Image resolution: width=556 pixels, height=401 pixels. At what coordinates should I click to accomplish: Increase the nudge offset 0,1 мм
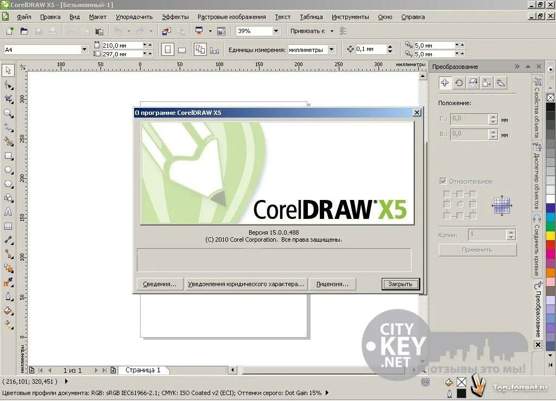(x=390, y=47)
